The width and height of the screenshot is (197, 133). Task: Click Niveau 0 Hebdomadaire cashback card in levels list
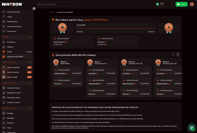68,72
